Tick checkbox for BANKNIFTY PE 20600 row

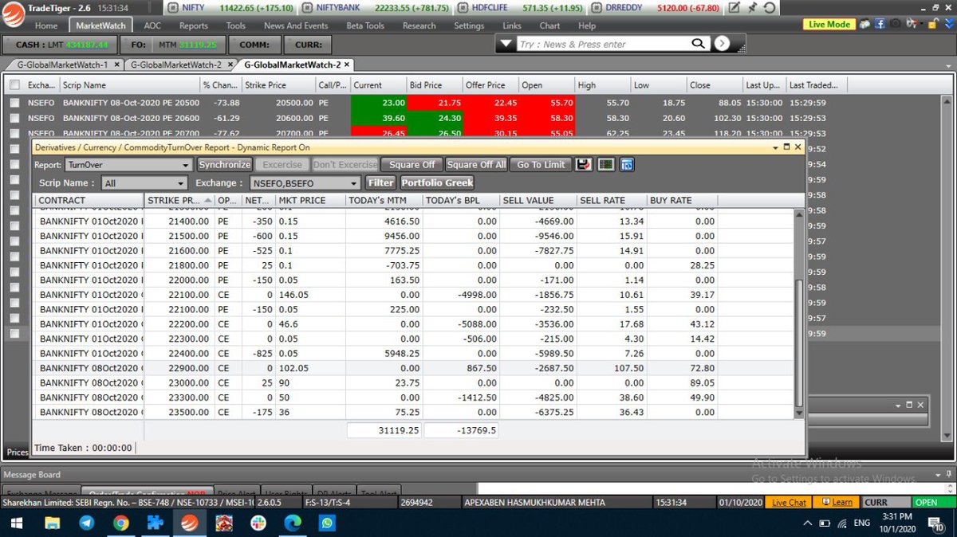(x=14, y=118)
